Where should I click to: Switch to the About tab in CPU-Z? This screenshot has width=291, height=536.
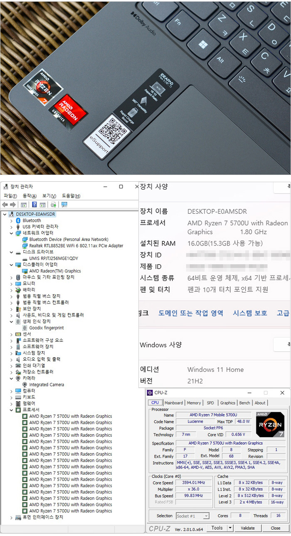(260, 403)
